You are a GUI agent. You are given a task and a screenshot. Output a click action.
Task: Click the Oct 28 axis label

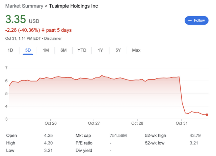tap(137, 123)
